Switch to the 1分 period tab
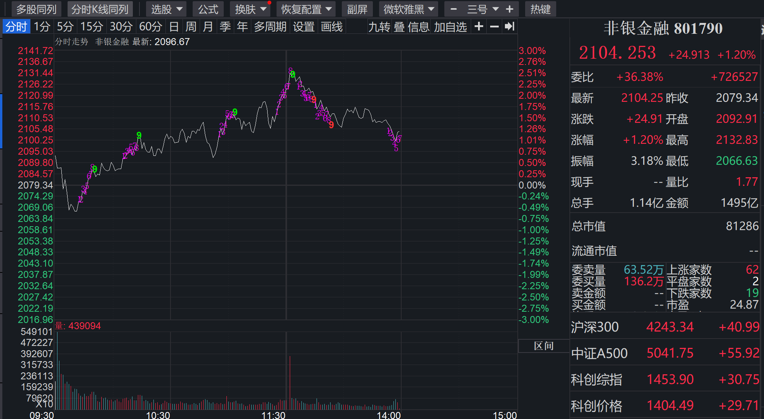Image resolution: width=764 pixels, height=419 pixels. [x=42, y=26]
